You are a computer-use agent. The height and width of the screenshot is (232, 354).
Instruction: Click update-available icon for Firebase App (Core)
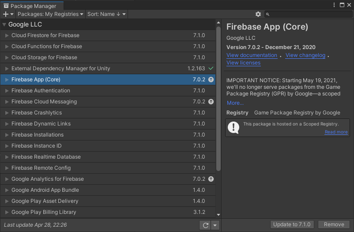211,80
